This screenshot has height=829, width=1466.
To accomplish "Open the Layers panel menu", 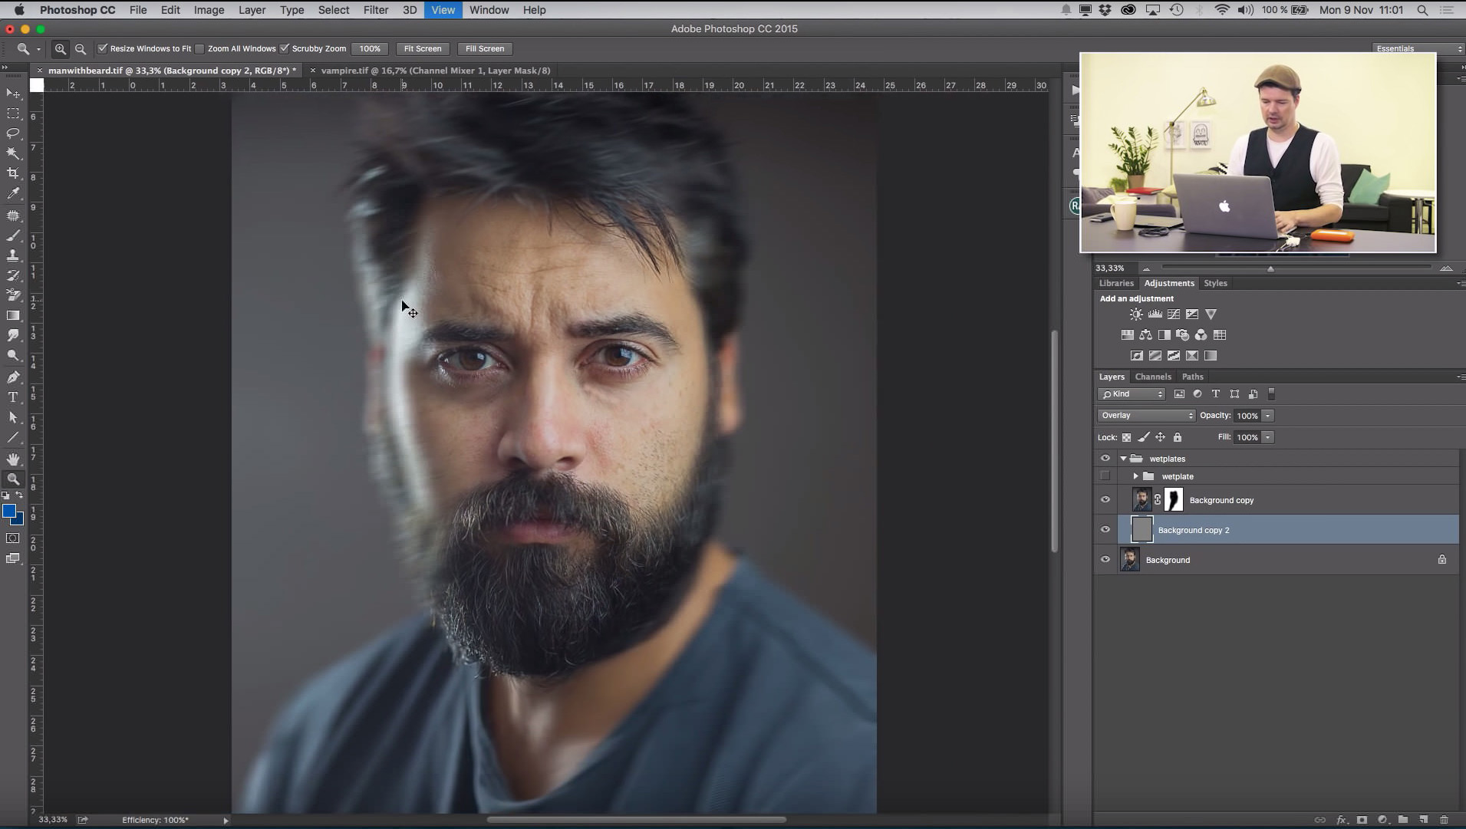I will click(1460, 377).
